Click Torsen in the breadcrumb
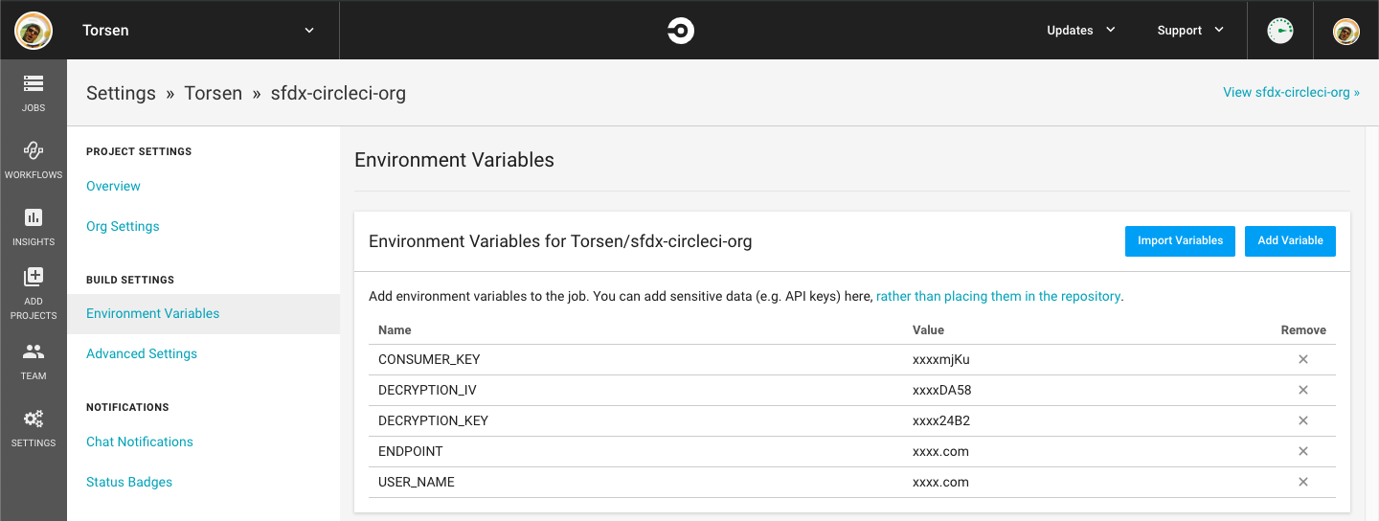Screen dimensions: 1379x521 pyautogui.click(x=213, y=94)
